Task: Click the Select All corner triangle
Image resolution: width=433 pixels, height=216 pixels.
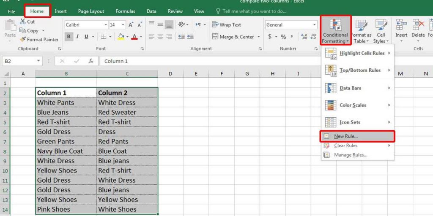Action: (x=5, y=74)
